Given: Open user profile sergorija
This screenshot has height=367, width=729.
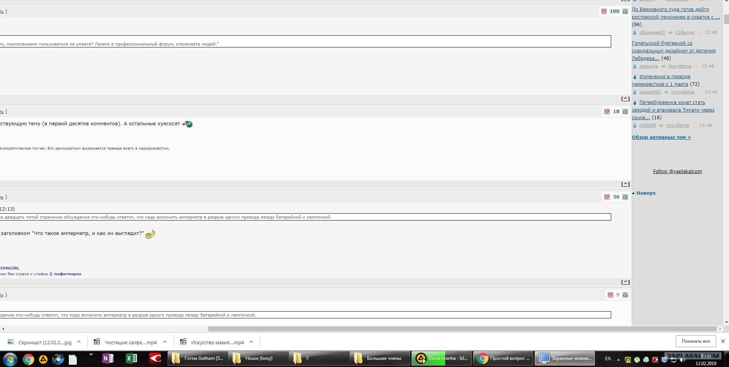Looking at the screenshot, I should pyautogui.click(x=648, y=66).
